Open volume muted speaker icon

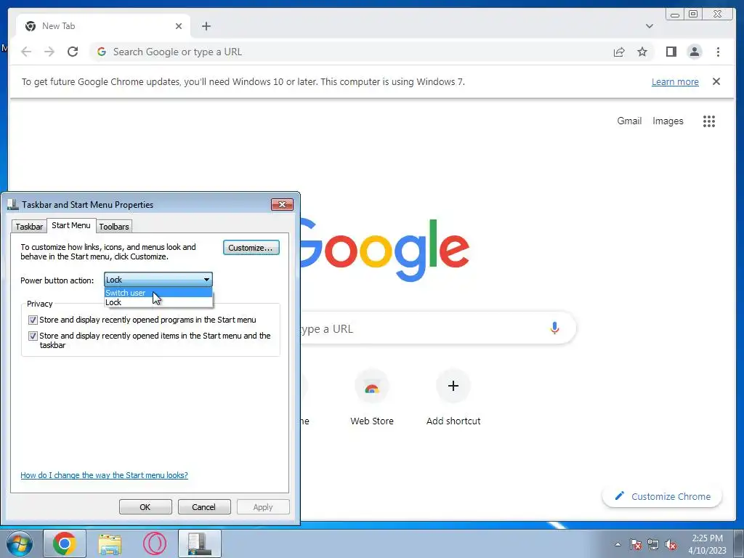[671, 544]
